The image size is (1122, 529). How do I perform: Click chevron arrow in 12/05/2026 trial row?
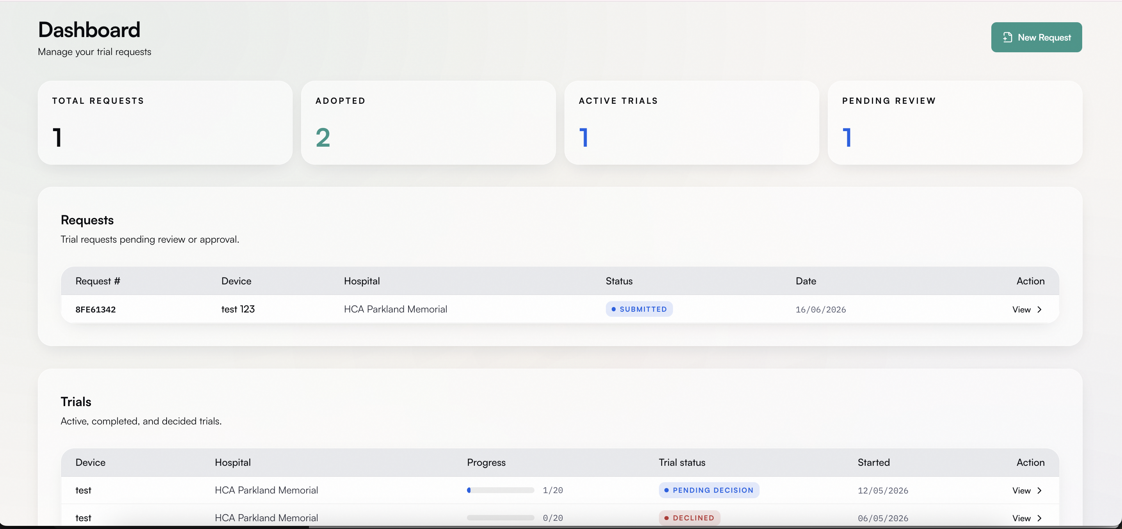(x=1039, y=491)
